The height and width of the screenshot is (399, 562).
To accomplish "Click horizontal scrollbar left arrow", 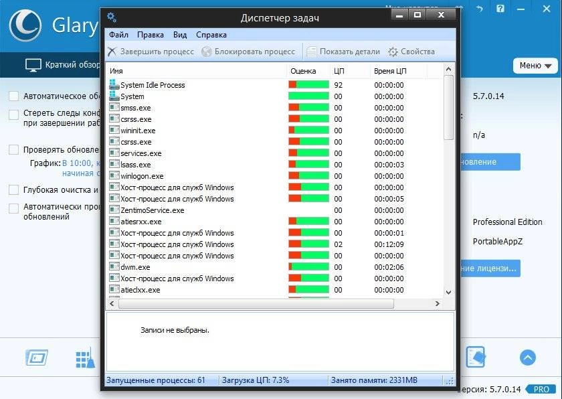I will pyautogui.click(x=112, y=304).
